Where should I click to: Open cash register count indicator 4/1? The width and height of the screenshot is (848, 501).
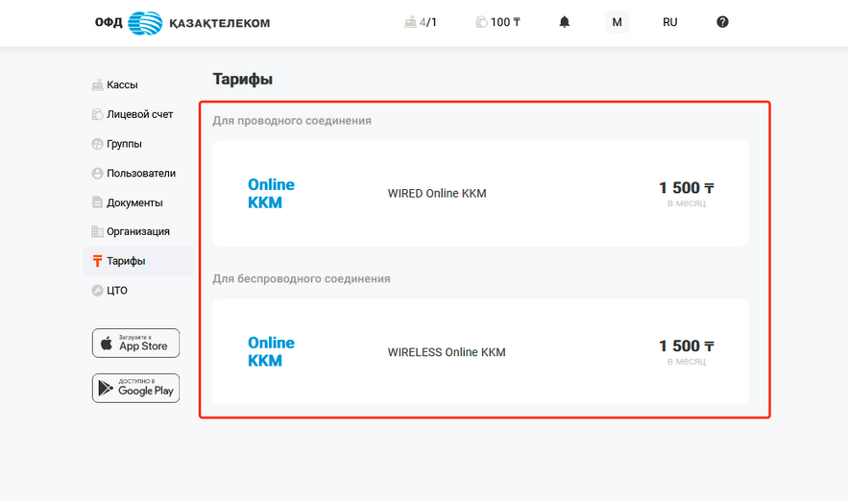[x=421, y=22]
